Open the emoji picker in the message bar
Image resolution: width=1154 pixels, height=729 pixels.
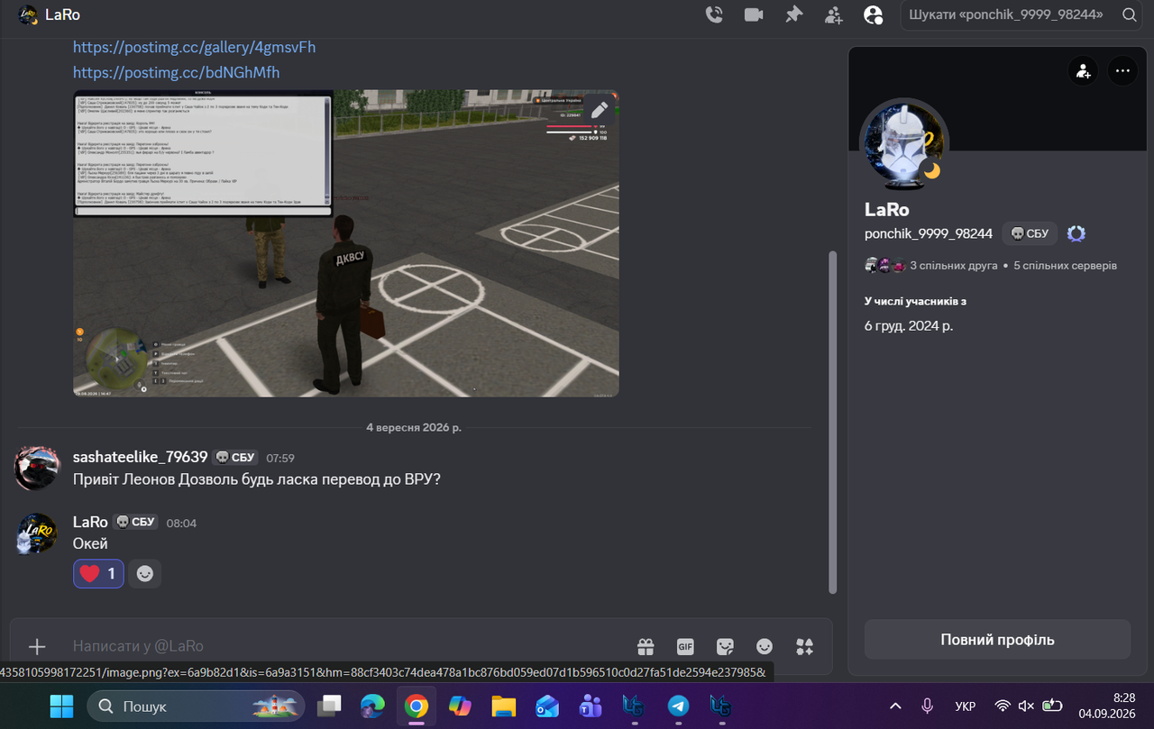click(765, 646)
